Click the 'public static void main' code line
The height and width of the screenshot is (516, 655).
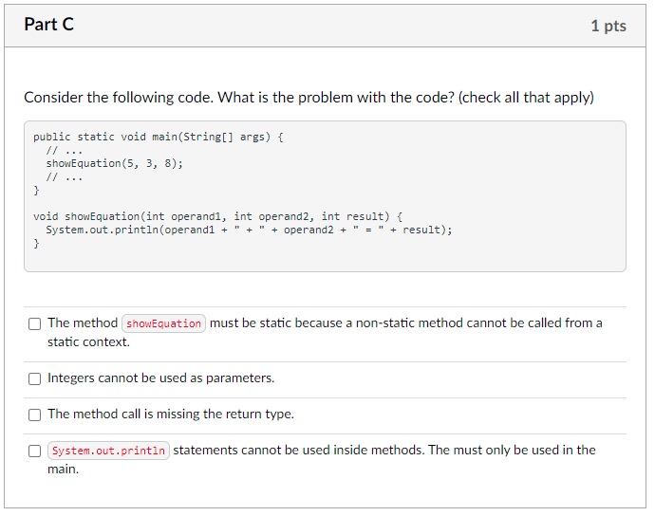[159, 137]
